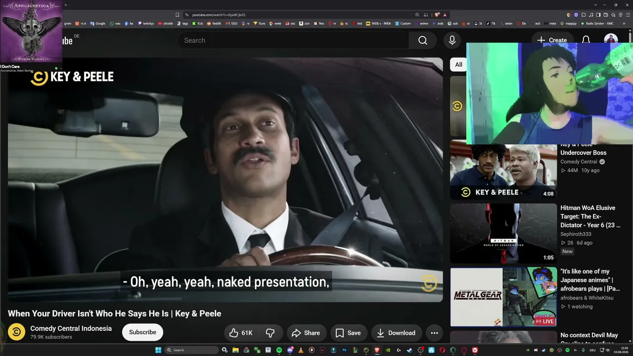The width and height of the screenshot is (633, 356).
Task: Open the twitchyy bookmark
Action: pos(145,23)
